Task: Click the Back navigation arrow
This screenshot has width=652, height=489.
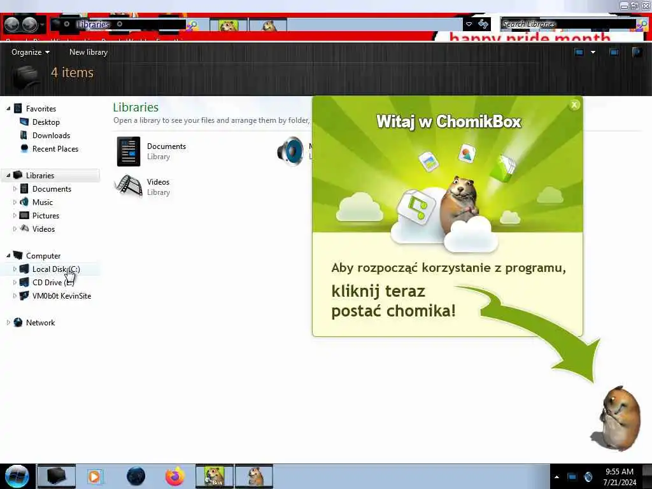Action: pyautogui.click(x=11, y=25)
